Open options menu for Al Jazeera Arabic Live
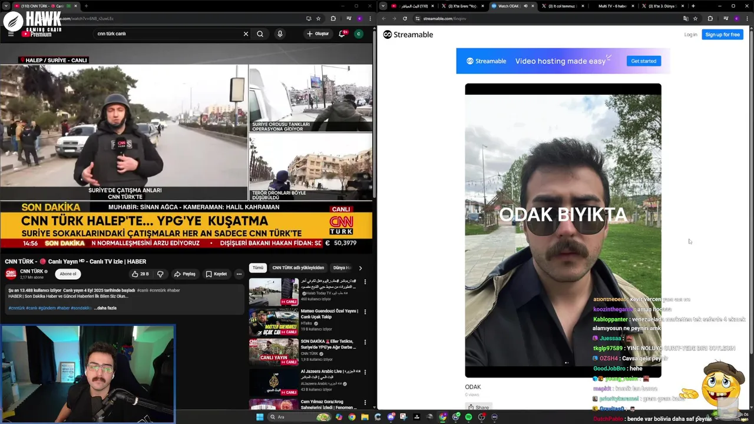 (x=365, y=372)
